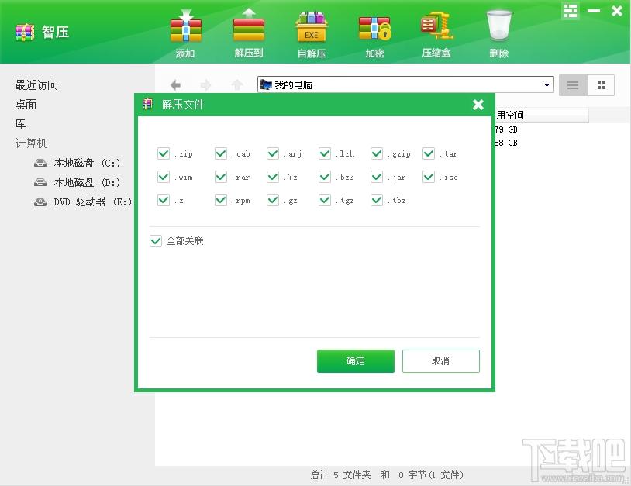Toggle the .tbz checkbox

tap(377, 200)
